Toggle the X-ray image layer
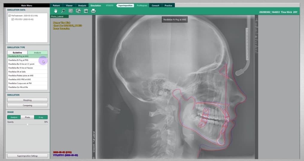This screenshot has height=161, width=304. coord(41,117)
